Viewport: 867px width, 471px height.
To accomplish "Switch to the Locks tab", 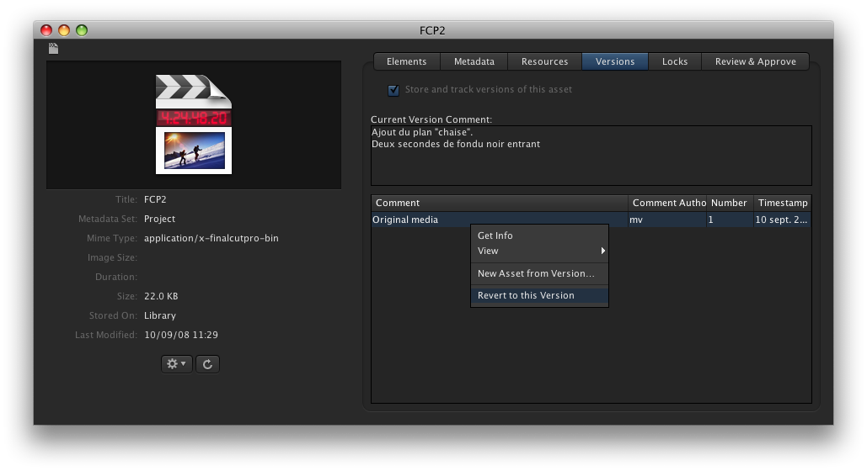I will point(674,61).
